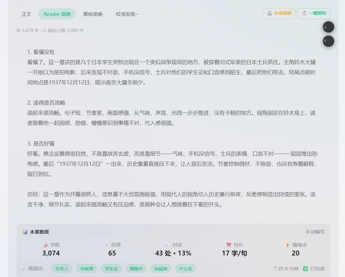Click the scroll-down round arrow button
This screenshot has width=345, height=277.
tap(328, 41)
